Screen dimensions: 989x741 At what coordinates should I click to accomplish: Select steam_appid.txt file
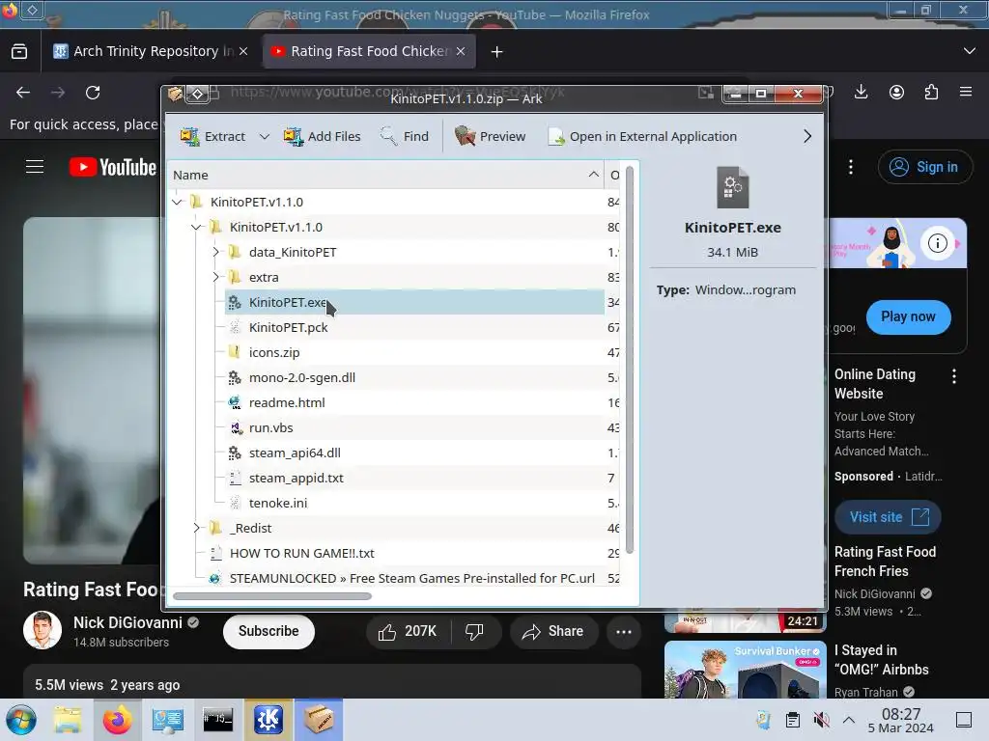[296, 479]
